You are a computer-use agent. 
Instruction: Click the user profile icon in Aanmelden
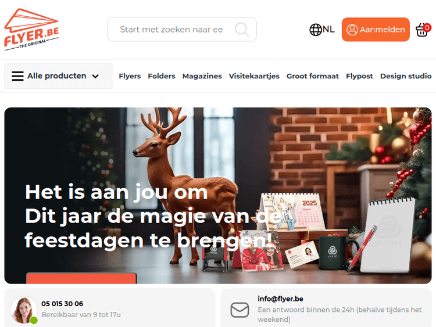[x=352, y=30]
